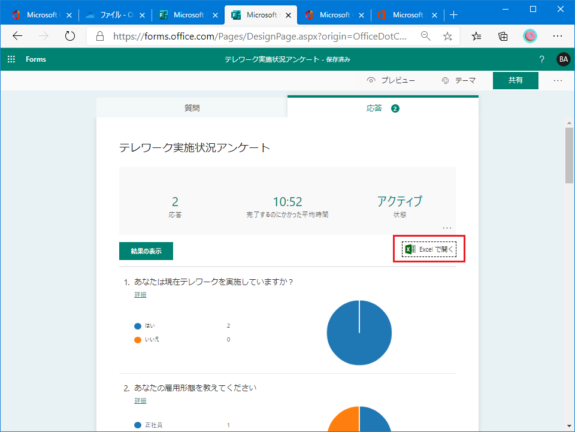This screenshot has width=575, height=432.
Task: Click the 10:52 average time value
Action: [287, 202]
